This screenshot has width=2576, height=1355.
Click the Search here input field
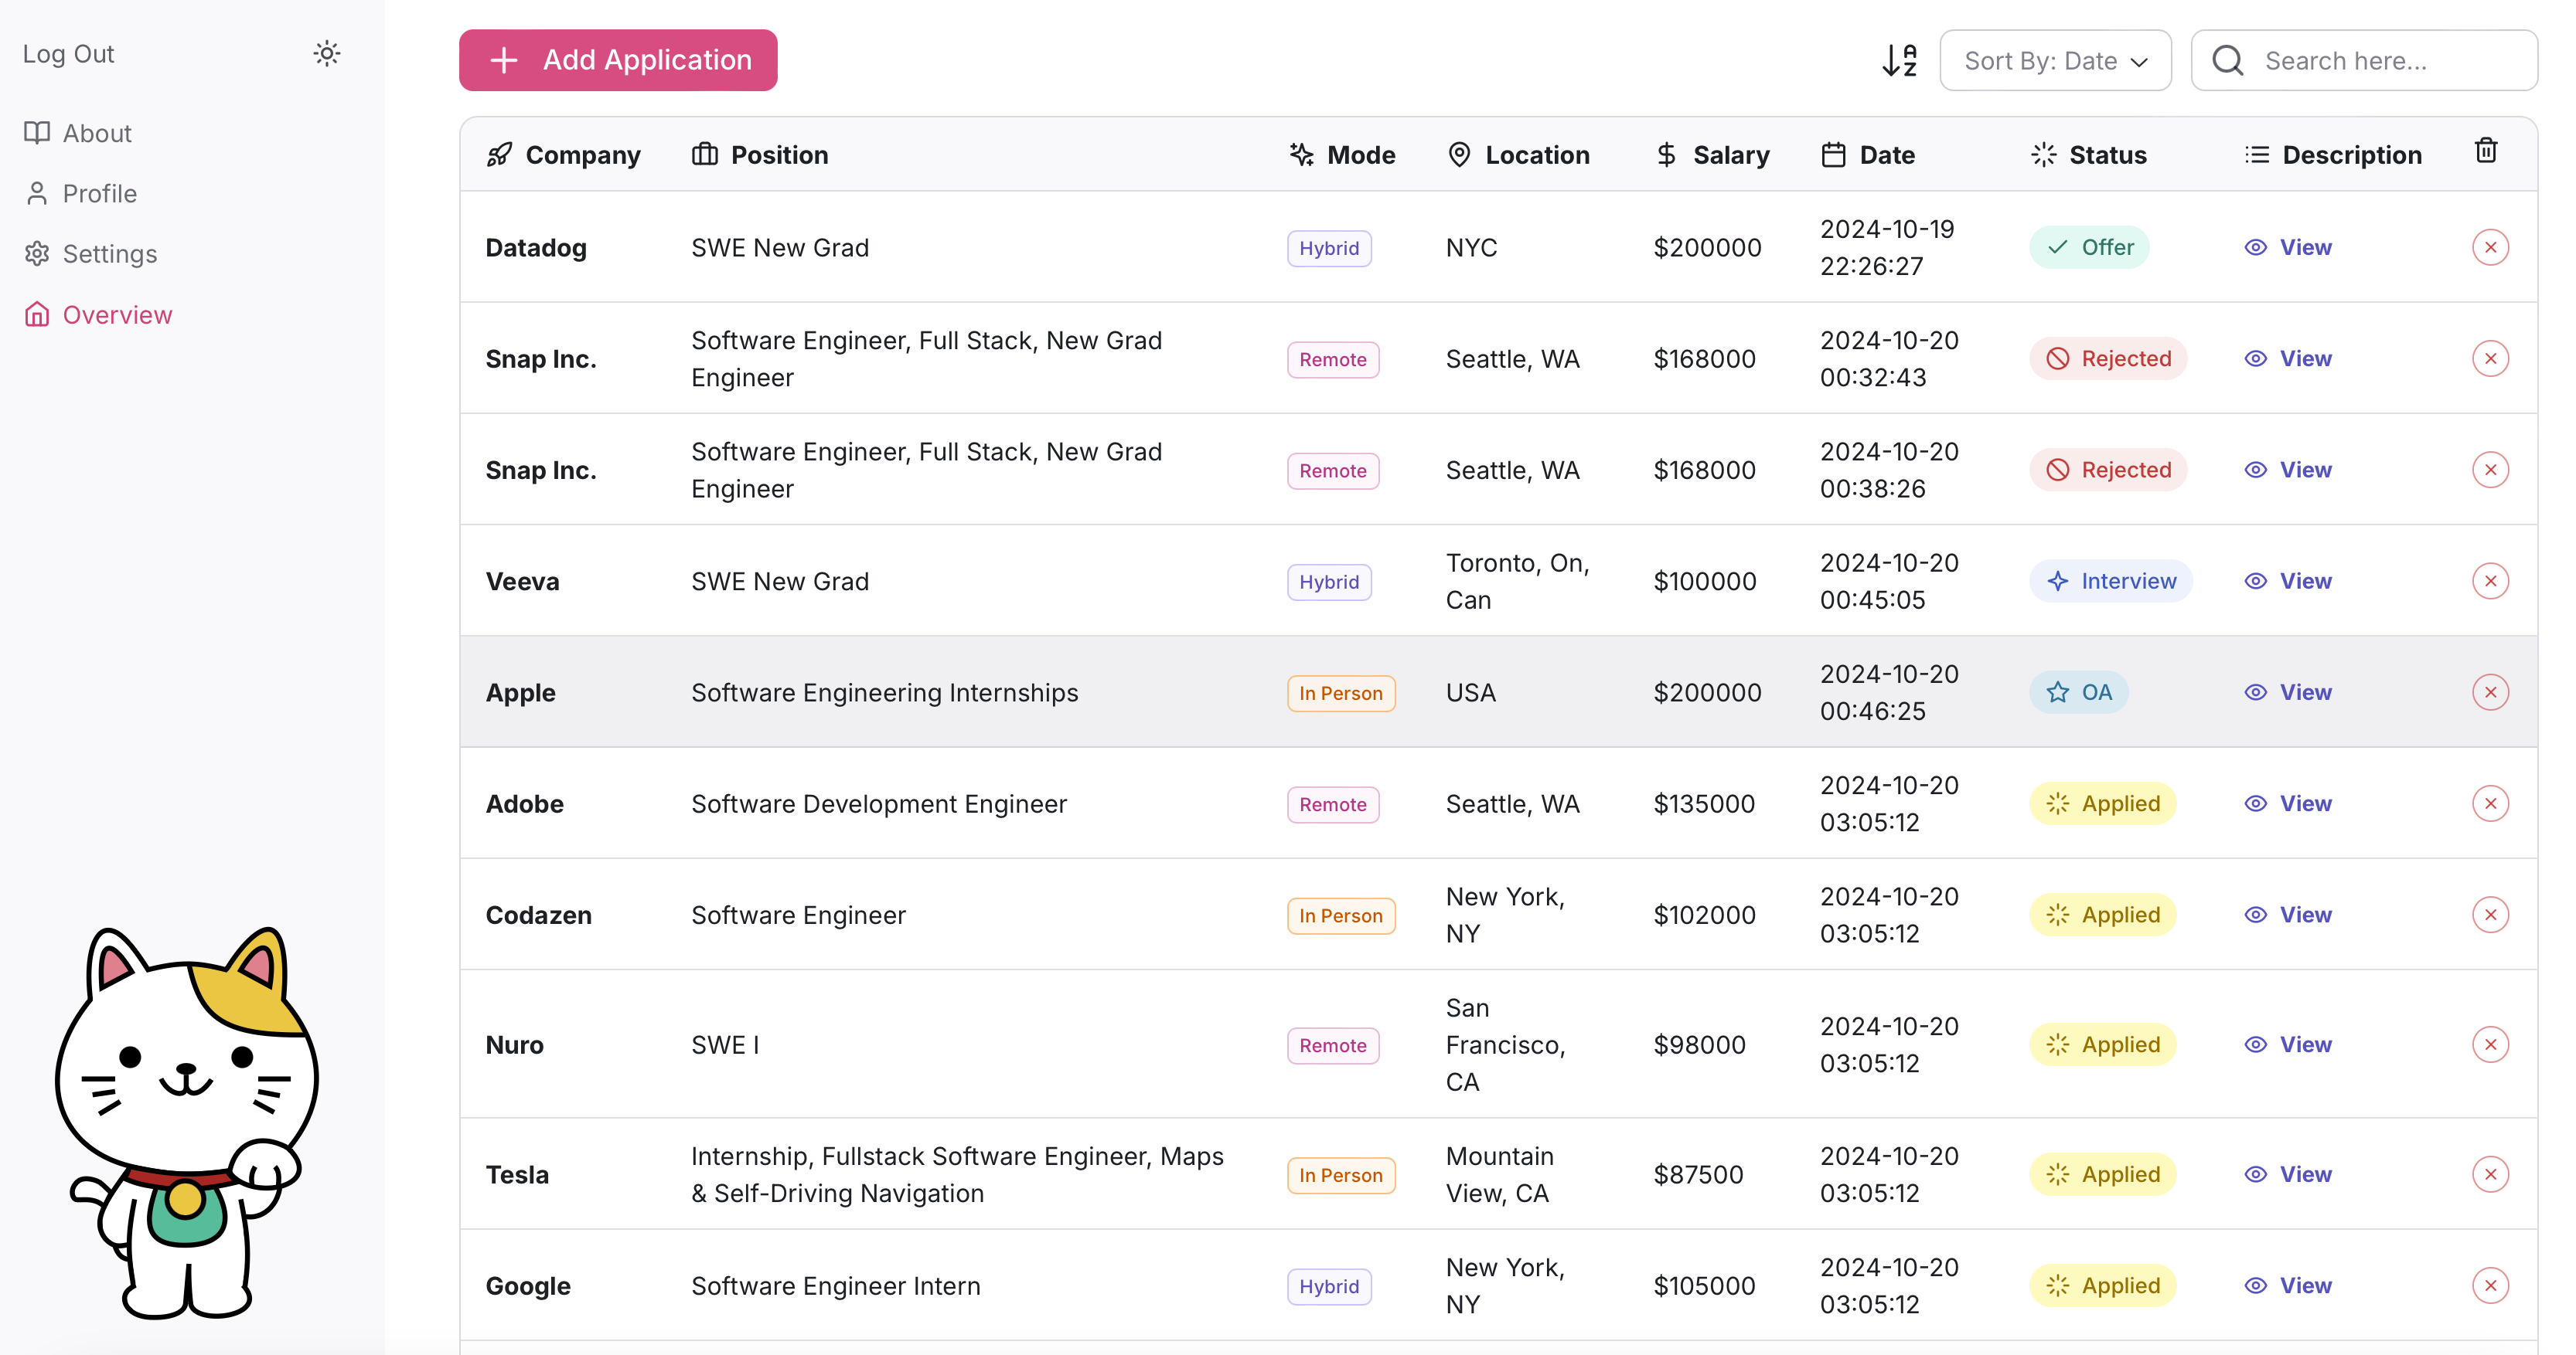pos(2390,60)
